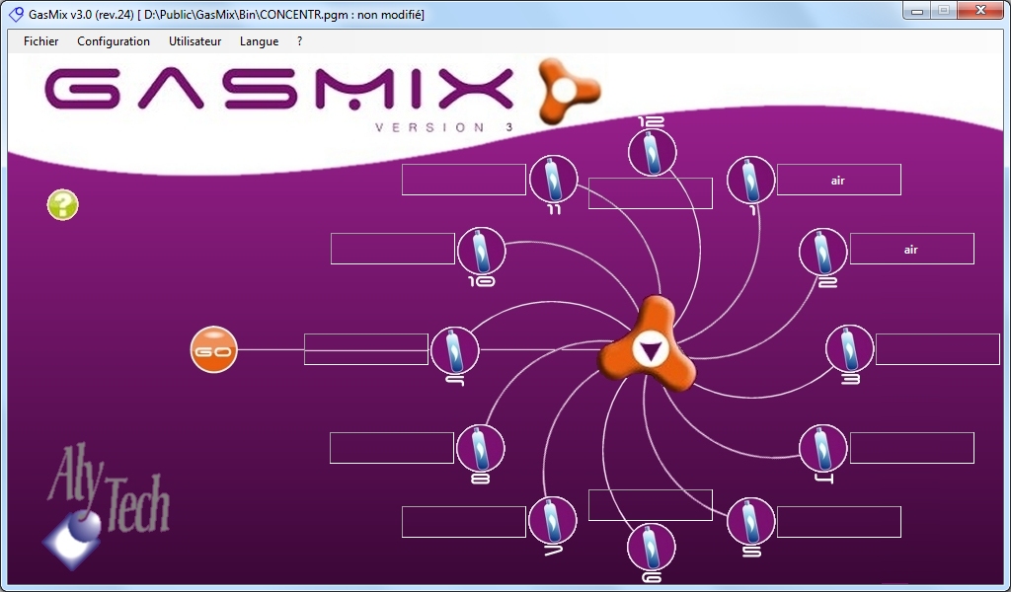Click the "air" field beside cylinder 1
The image size is (1011, 592).
coord(838,180)
